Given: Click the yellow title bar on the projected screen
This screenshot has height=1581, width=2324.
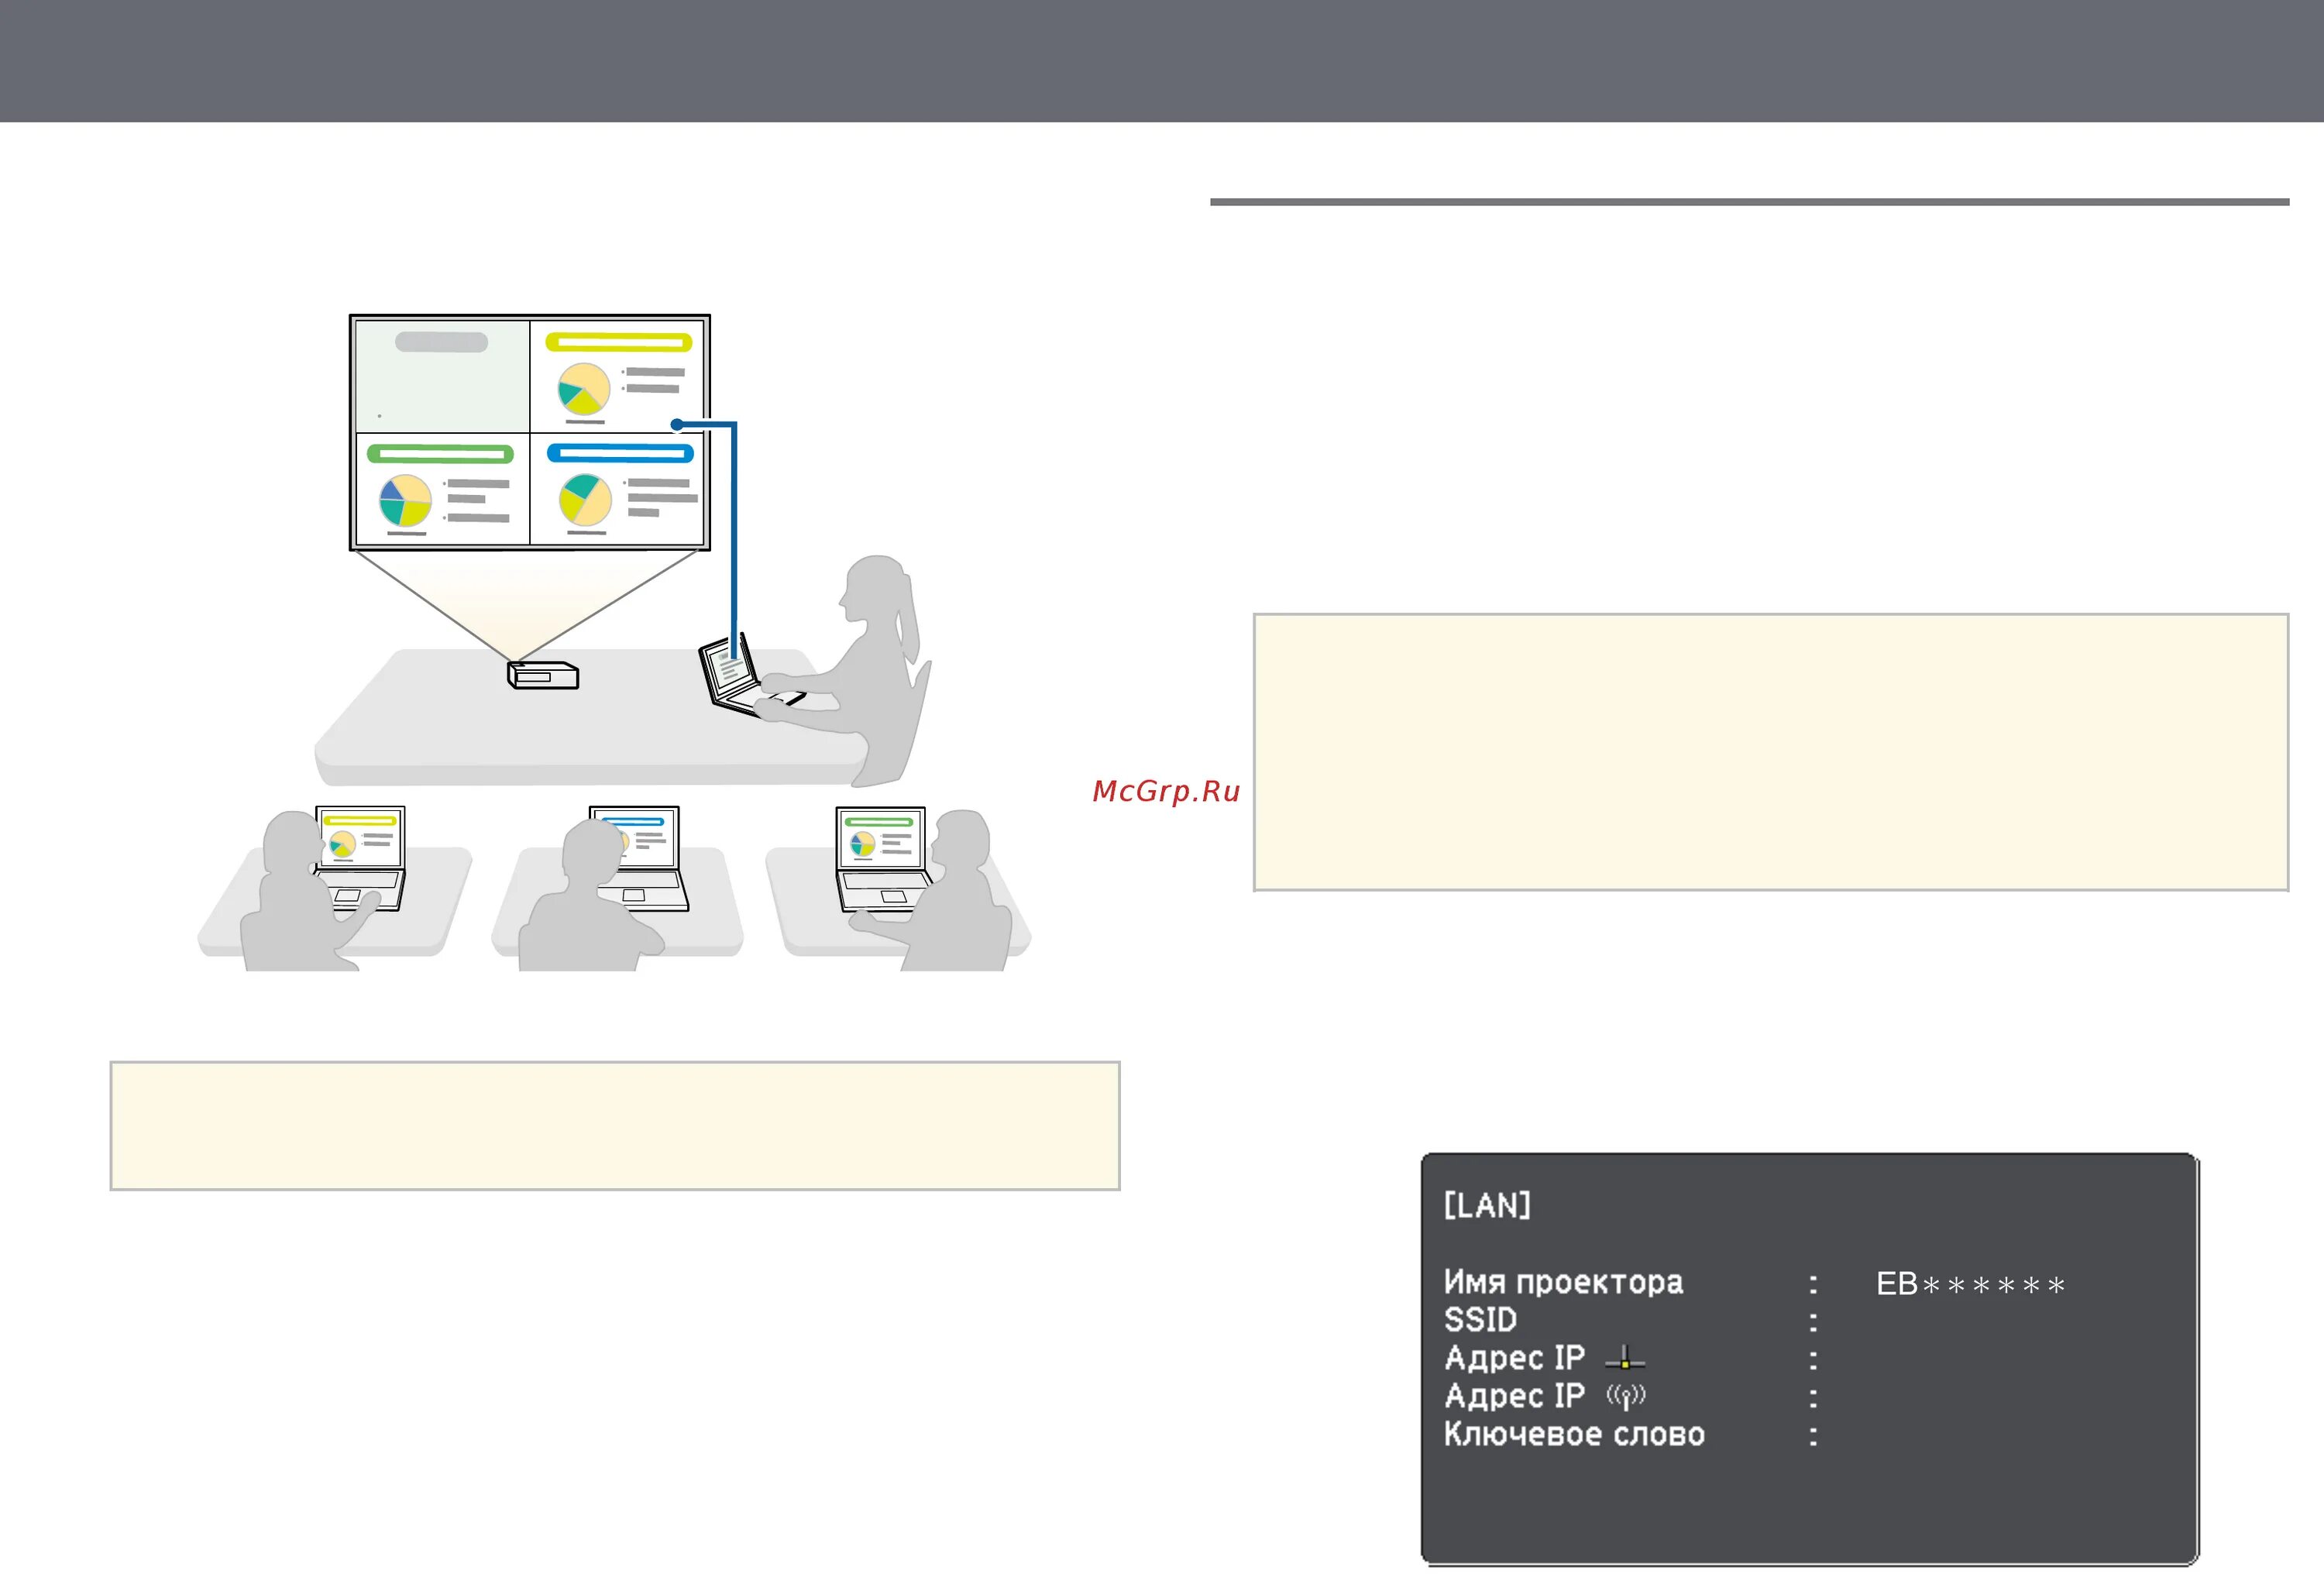Looking at the screenshot, I should click(619, 343).
